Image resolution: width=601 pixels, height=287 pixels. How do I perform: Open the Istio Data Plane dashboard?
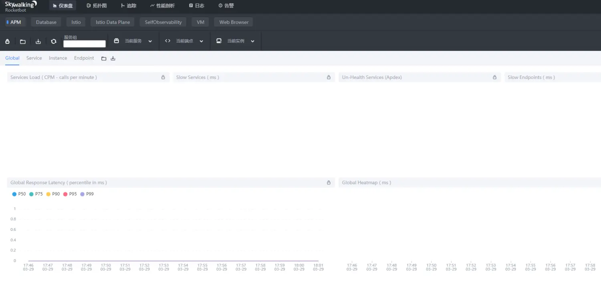click(x=113, y=22)
